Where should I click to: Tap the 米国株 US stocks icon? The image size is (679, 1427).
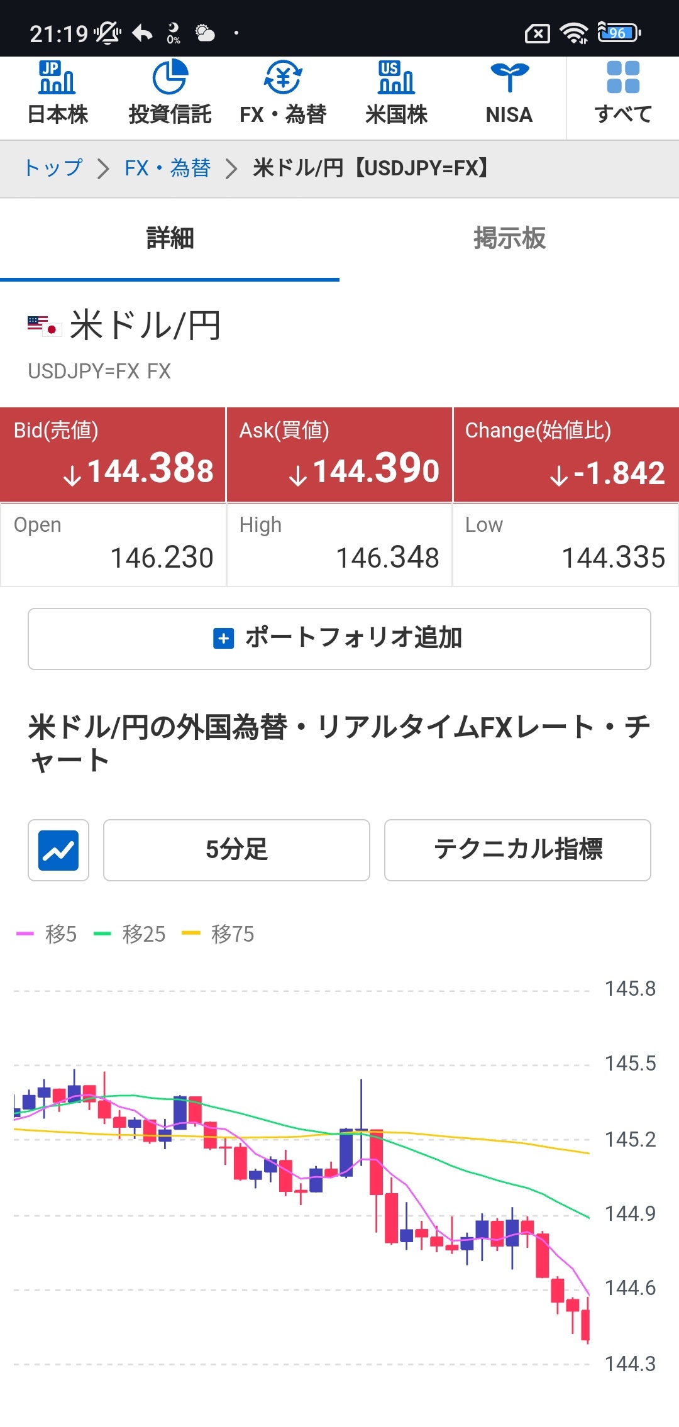click(x=396, y=77)
